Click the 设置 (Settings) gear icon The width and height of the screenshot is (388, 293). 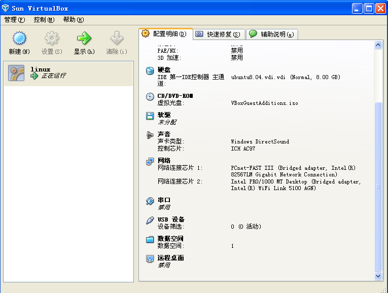52,39
